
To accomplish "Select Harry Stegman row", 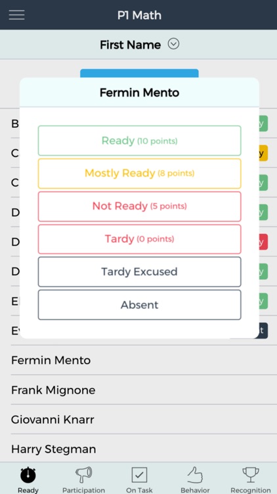I will click(138, 449).
